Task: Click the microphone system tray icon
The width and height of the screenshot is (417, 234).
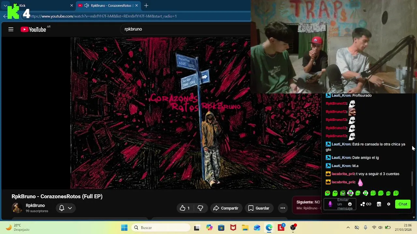Action: pyautogui.click(x=366, y=227)
